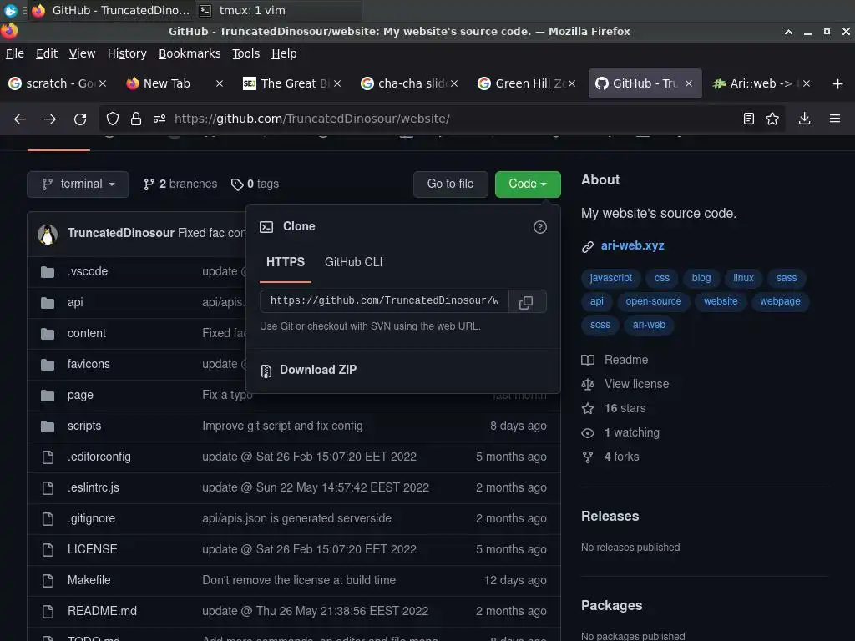This screenshot has width=855, height=641.
Task: Open the terminal branch selector dropdown
Action: (x=78, y=184)
